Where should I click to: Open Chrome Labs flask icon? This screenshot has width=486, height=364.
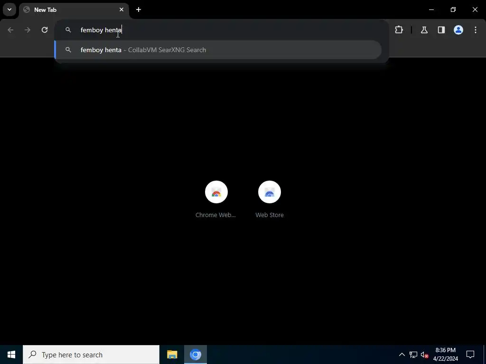[424, 30]
